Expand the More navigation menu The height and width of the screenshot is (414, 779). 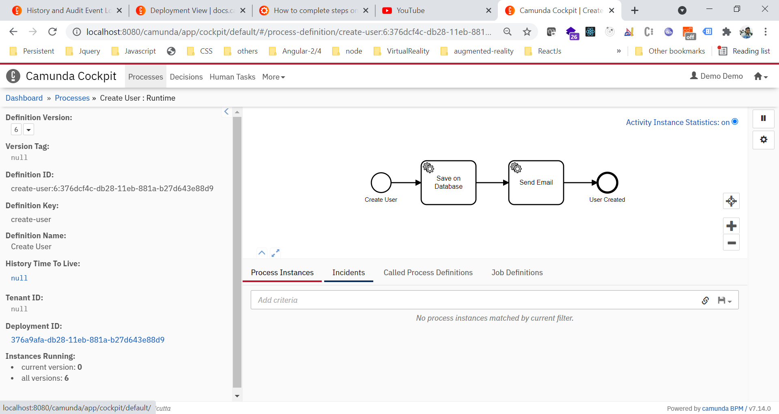[x=273, y=77]
